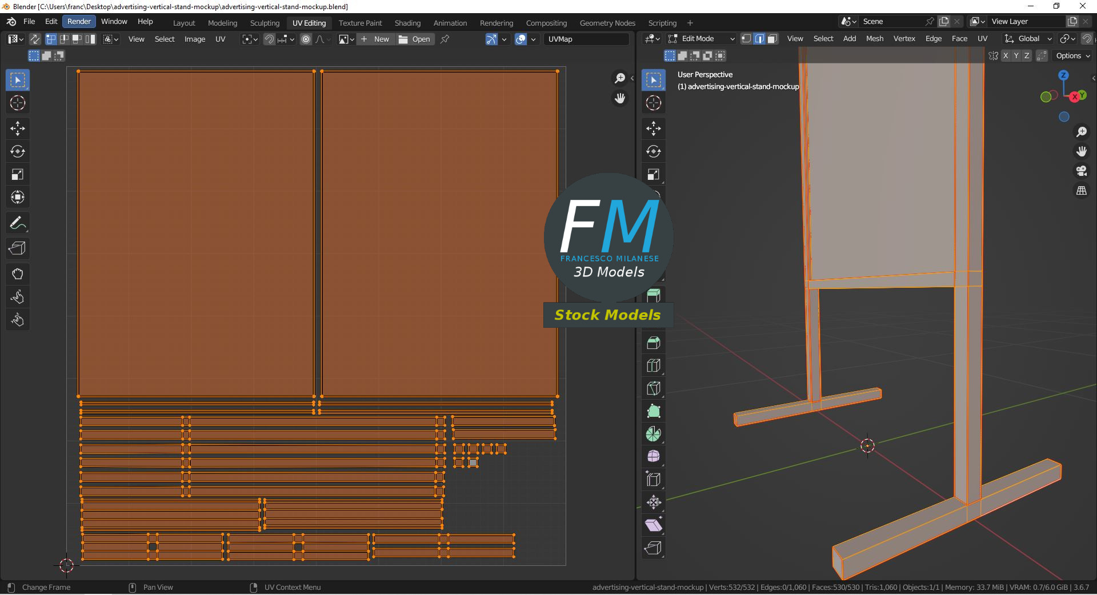The width and height of the screenshot is (1097, 595).
Task: Select the Smooth tool in 3D viewport
Action: pos(654,457)
